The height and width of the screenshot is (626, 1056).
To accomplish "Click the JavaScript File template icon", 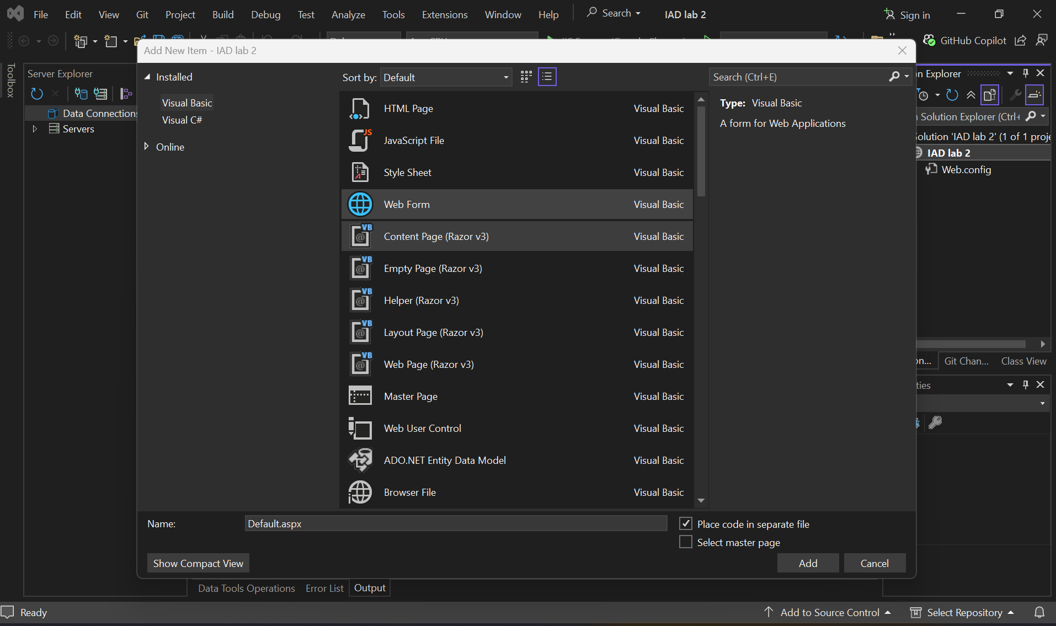I will coord(360,141).
